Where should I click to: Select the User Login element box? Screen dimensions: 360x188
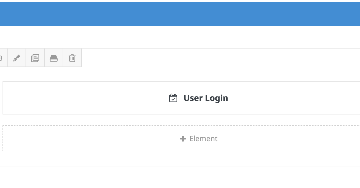[x=181, y=98]
